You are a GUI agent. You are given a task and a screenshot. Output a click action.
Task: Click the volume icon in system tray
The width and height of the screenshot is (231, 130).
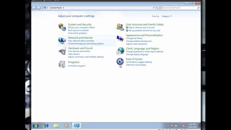[x=184, y=126]
